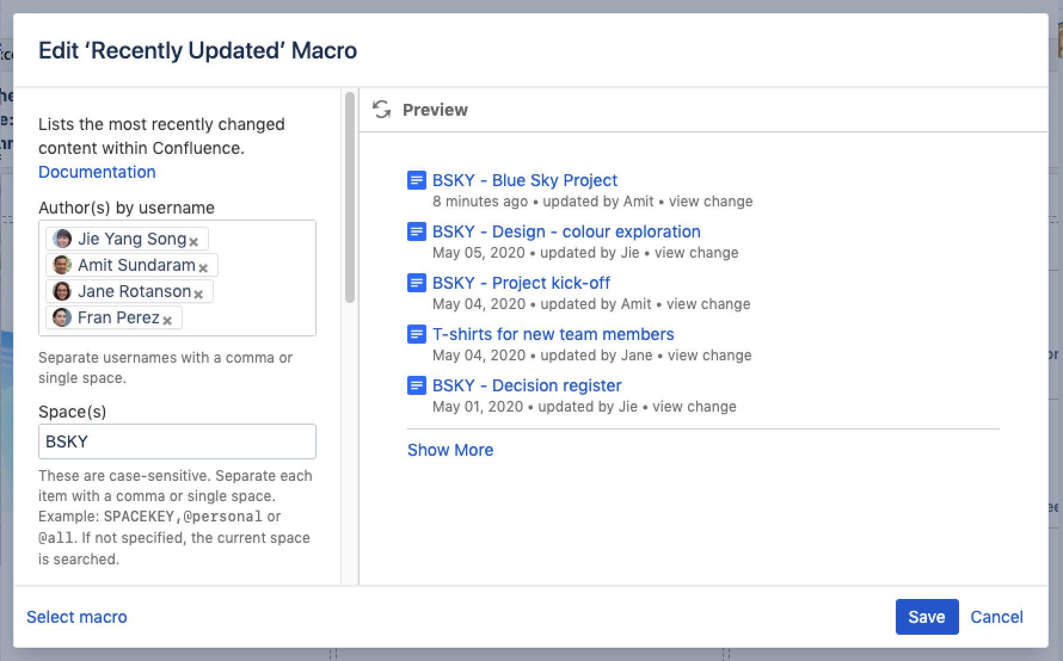This screenshot has height=661, width=1063.
Task: Click page icon next to T-shirts entry
Action: coord(416,334)
